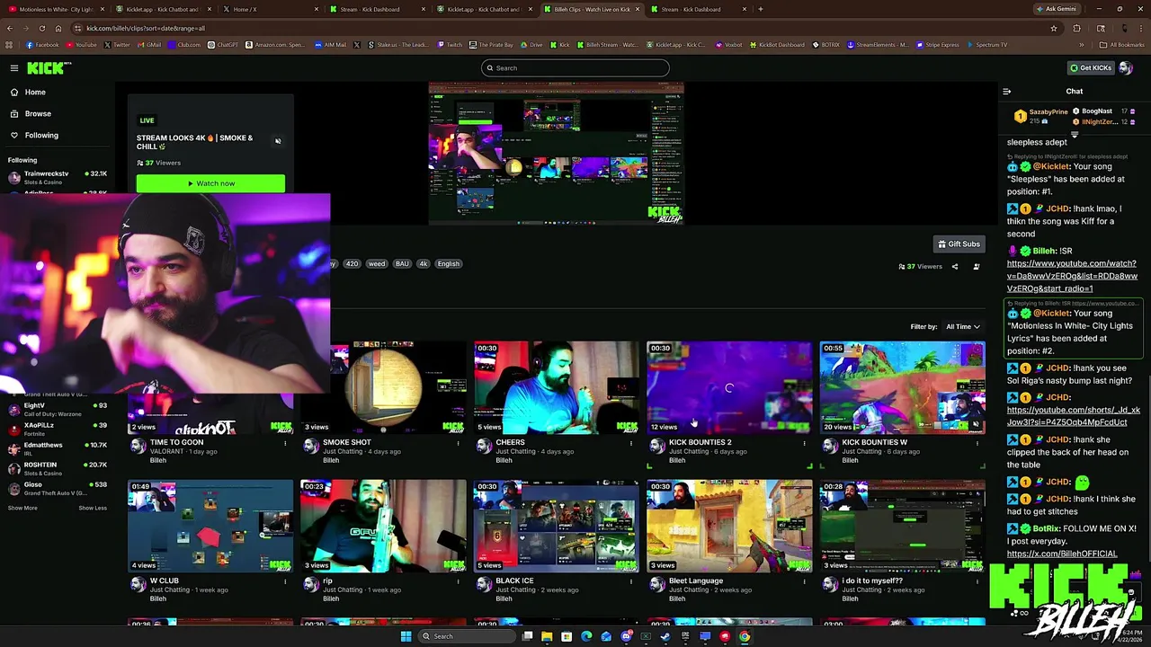
Task: Open the All Time filter dropdown
Action: coord(963,326)
